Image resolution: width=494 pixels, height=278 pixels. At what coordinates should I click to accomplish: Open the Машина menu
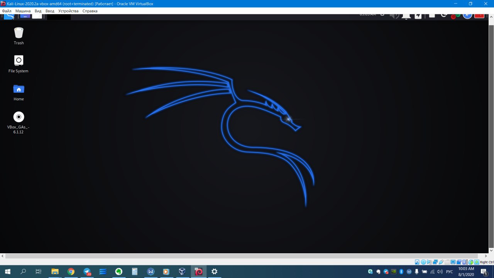tap(23, 11)
